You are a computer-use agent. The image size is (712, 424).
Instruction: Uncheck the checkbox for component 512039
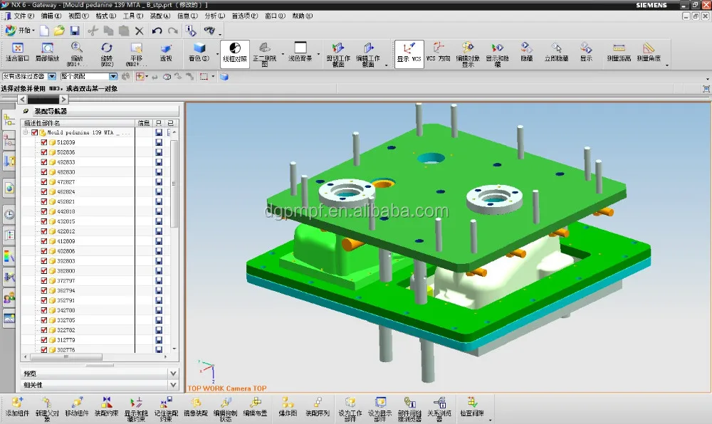pos(44,142)
